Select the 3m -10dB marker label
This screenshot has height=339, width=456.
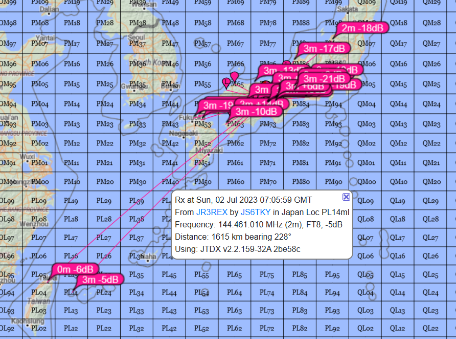(256, 112)
